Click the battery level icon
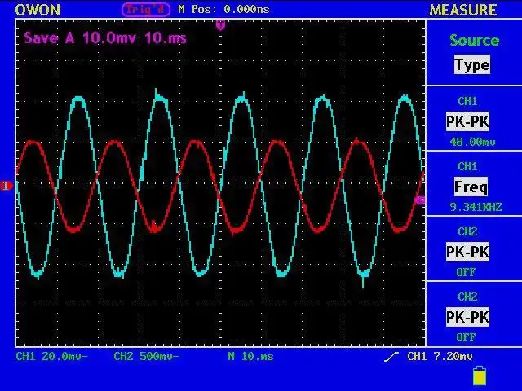The image size is (522, 391). 480,376
